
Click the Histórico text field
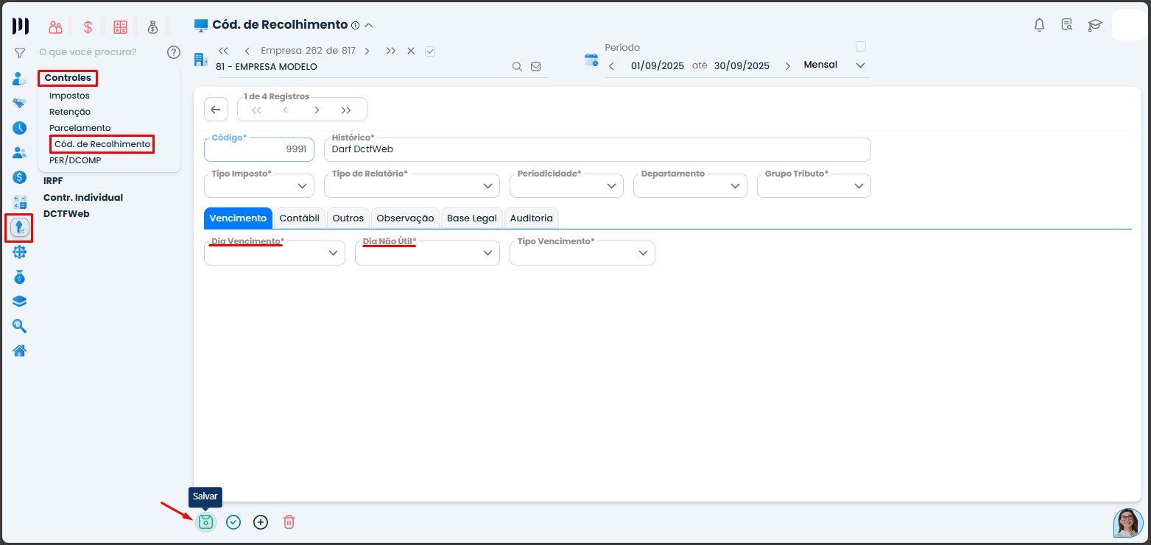(x=596, y=149)
